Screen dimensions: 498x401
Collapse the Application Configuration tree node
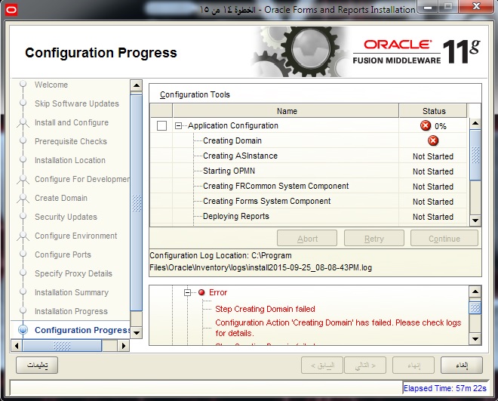click(179, 126)
